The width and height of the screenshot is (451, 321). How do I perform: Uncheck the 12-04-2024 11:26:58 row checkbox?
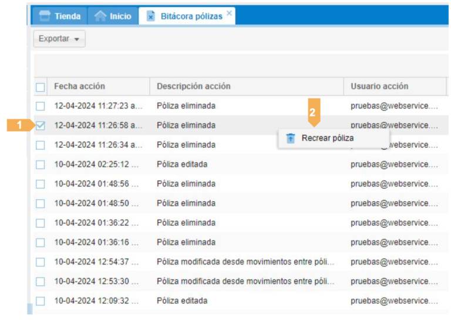pos(41,125)
